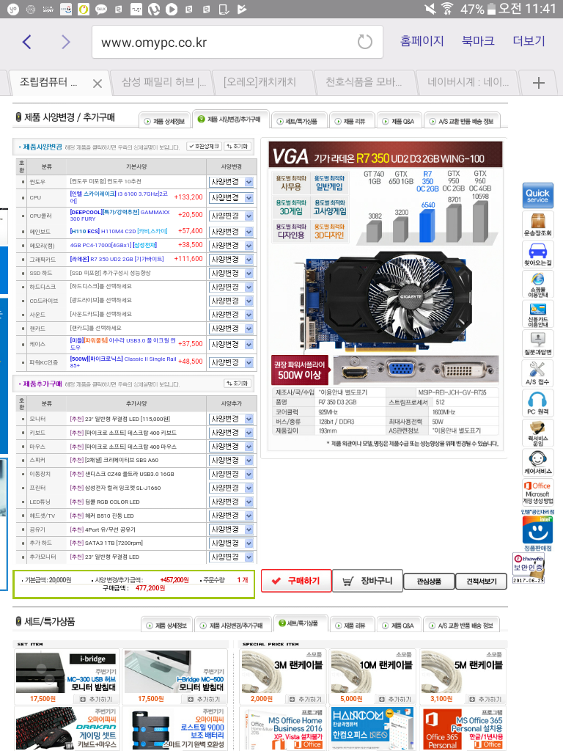The image size is (563, 751).
Task: Open the 신용카드 이용안내 card icon
Action: pyautogui.click(x=537, y=314)
